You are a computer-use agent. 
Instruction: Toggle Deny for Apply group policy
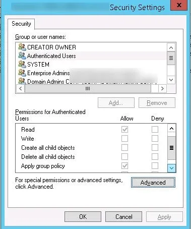tap(155, 166)
